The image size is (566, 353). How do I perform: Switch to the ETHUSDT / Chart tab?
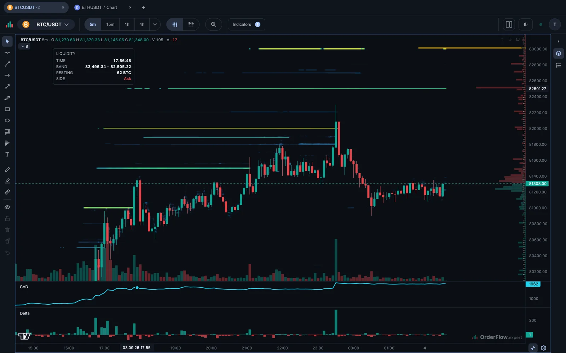[x=99, y=7]
